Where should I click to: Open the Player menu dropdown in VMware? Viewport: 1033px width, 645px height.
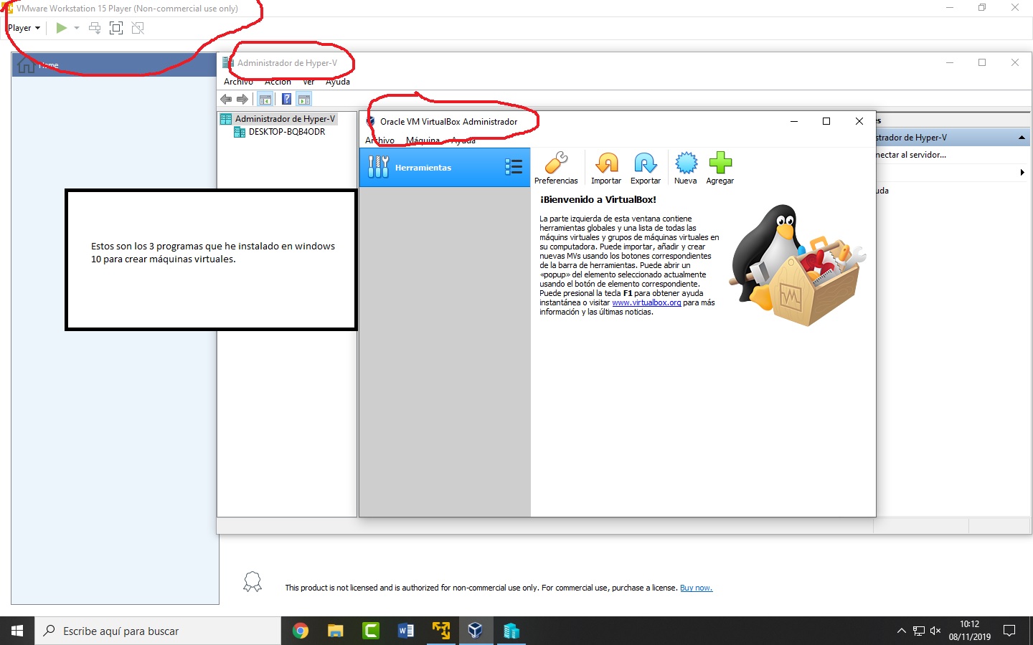22,27
